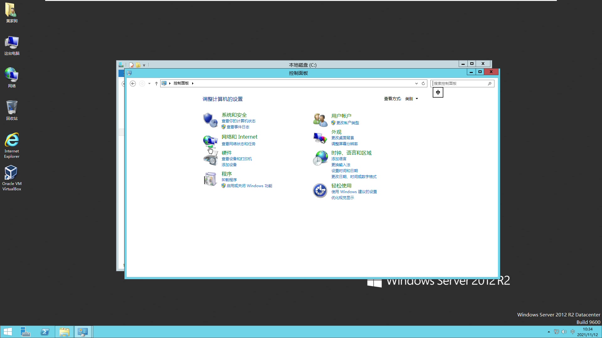602x338 pixels.
Task: Open the 查看方式 类别 dropdown
Action: tap(411, 99)
